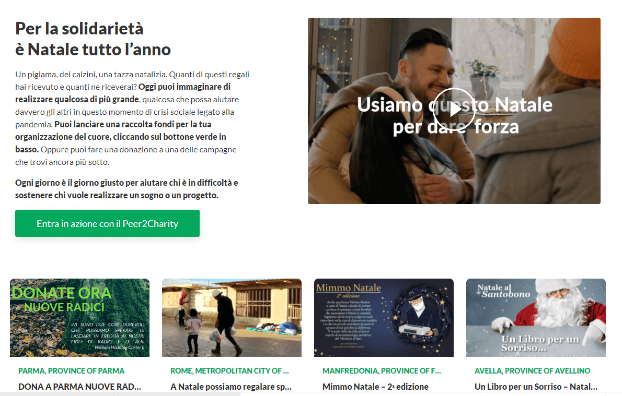
Task: Click the video text Usiamo questo Natale
Action: (455, 105)
